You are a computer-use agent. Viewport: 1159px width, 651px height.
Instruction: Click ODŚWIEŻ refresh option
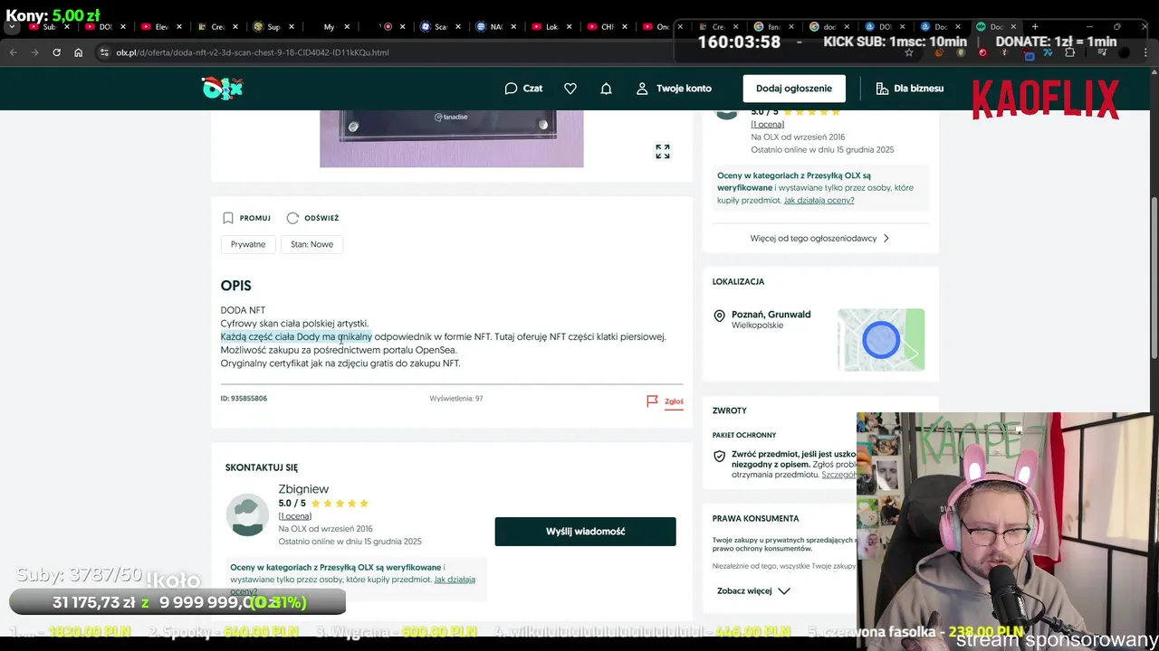click(x=312, y=218)
